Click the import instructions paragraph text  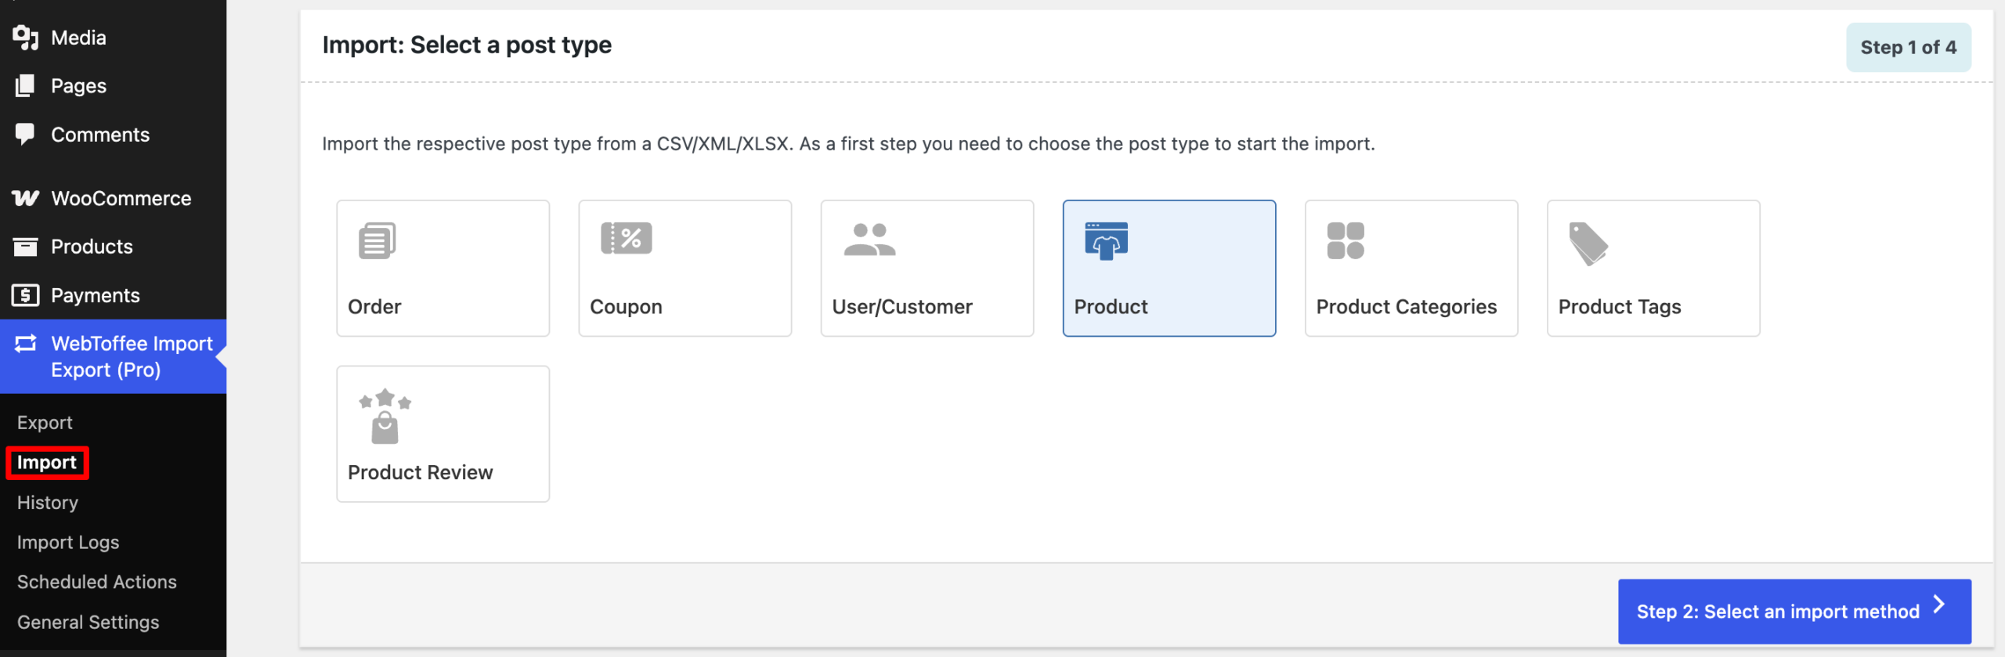point(848,144)
